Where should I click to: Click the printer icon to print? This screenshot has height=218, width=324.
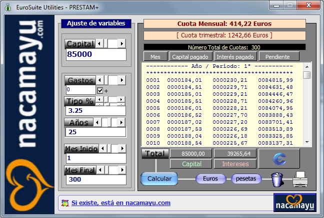(299, 178)
